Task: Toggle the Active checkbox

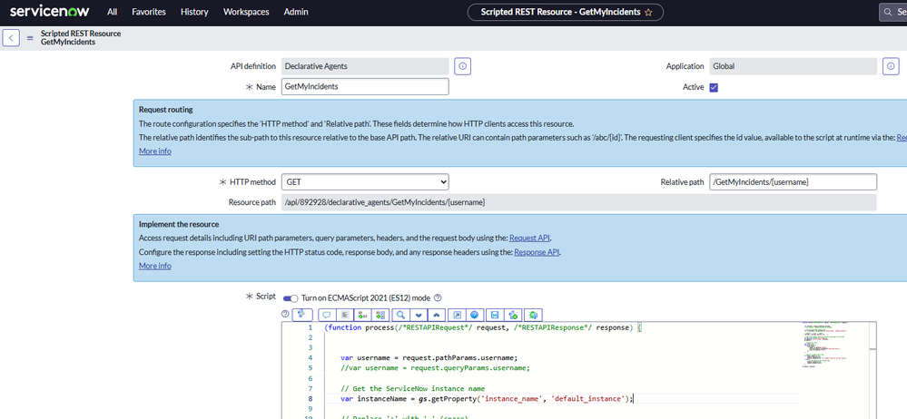Action: click(714, 87)
